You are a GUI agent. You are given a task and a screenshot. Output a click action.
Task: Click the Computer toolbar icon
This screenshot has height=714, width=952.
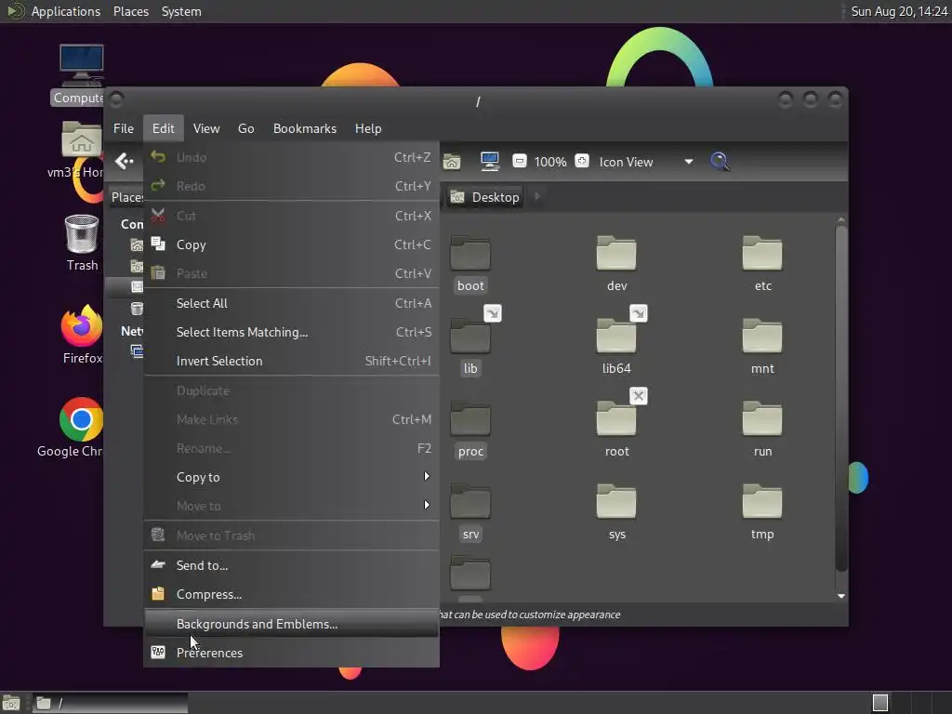click(x=489, y=161)
